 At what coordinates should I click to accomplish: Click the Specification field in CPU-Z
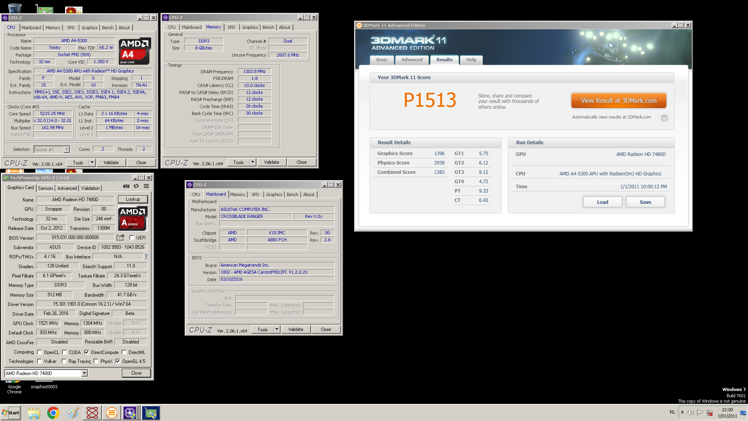[x=93, y=71]
